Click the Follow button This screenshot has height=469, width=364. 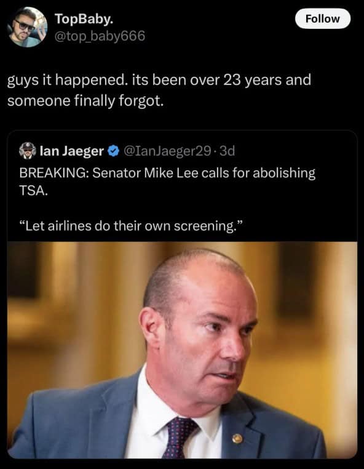322,18
